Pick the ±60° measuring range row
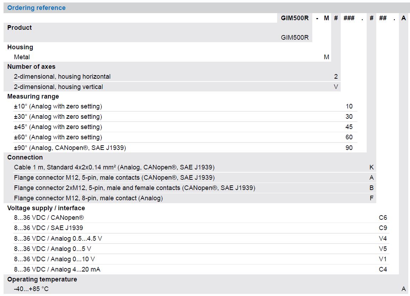The height and width of the screenshot is (296, 410). 58,137
